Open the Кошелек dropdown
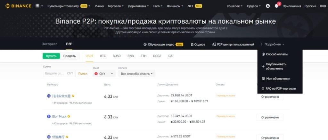 [x=235, y=6]
